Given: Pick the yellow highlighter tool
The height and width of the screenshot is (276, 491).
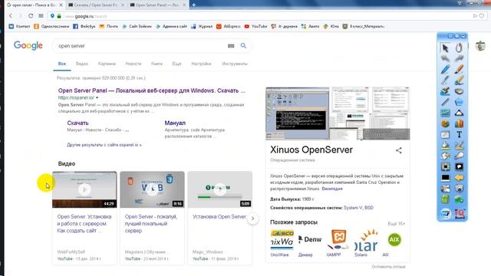Looking at the screenshot, I should point(459,80).
